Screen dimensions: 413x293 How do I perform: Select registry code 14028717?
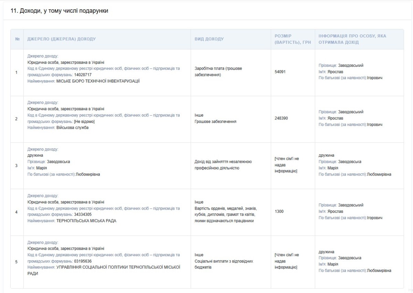[83, 75]
